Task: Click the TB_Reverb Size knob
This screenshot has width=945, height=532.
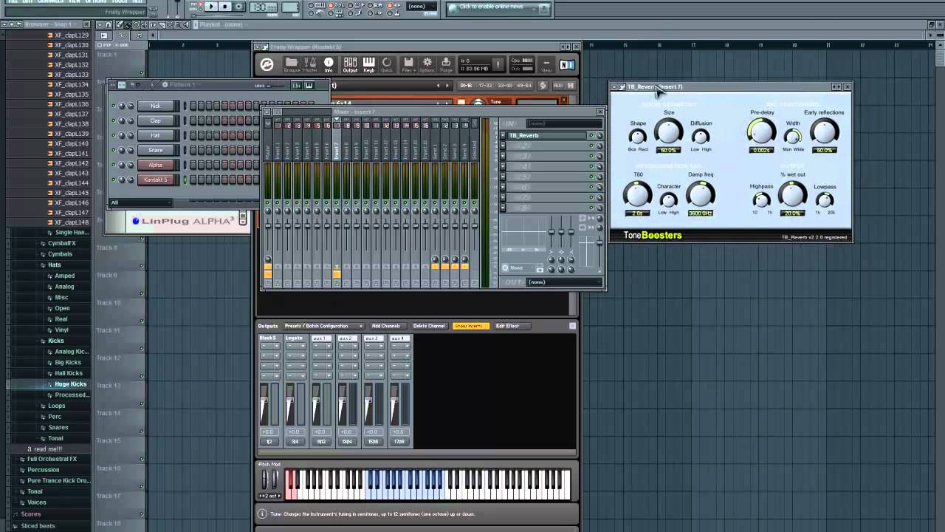Action: point(669,132)
